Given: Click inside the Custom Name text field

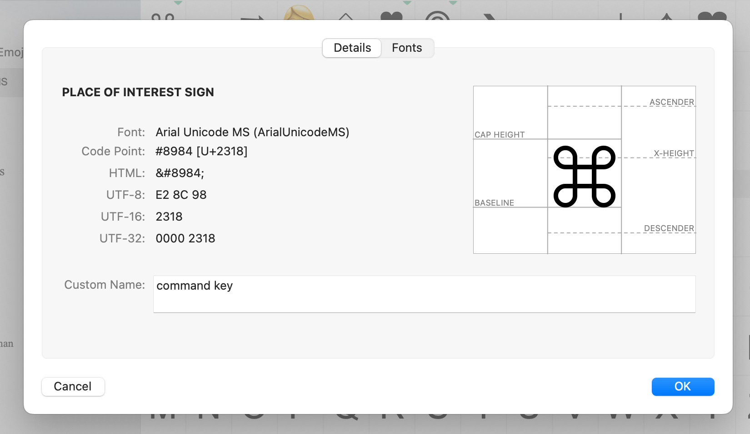Looking at the screenshot, I should pyautogui.click(x=423, y=294).
